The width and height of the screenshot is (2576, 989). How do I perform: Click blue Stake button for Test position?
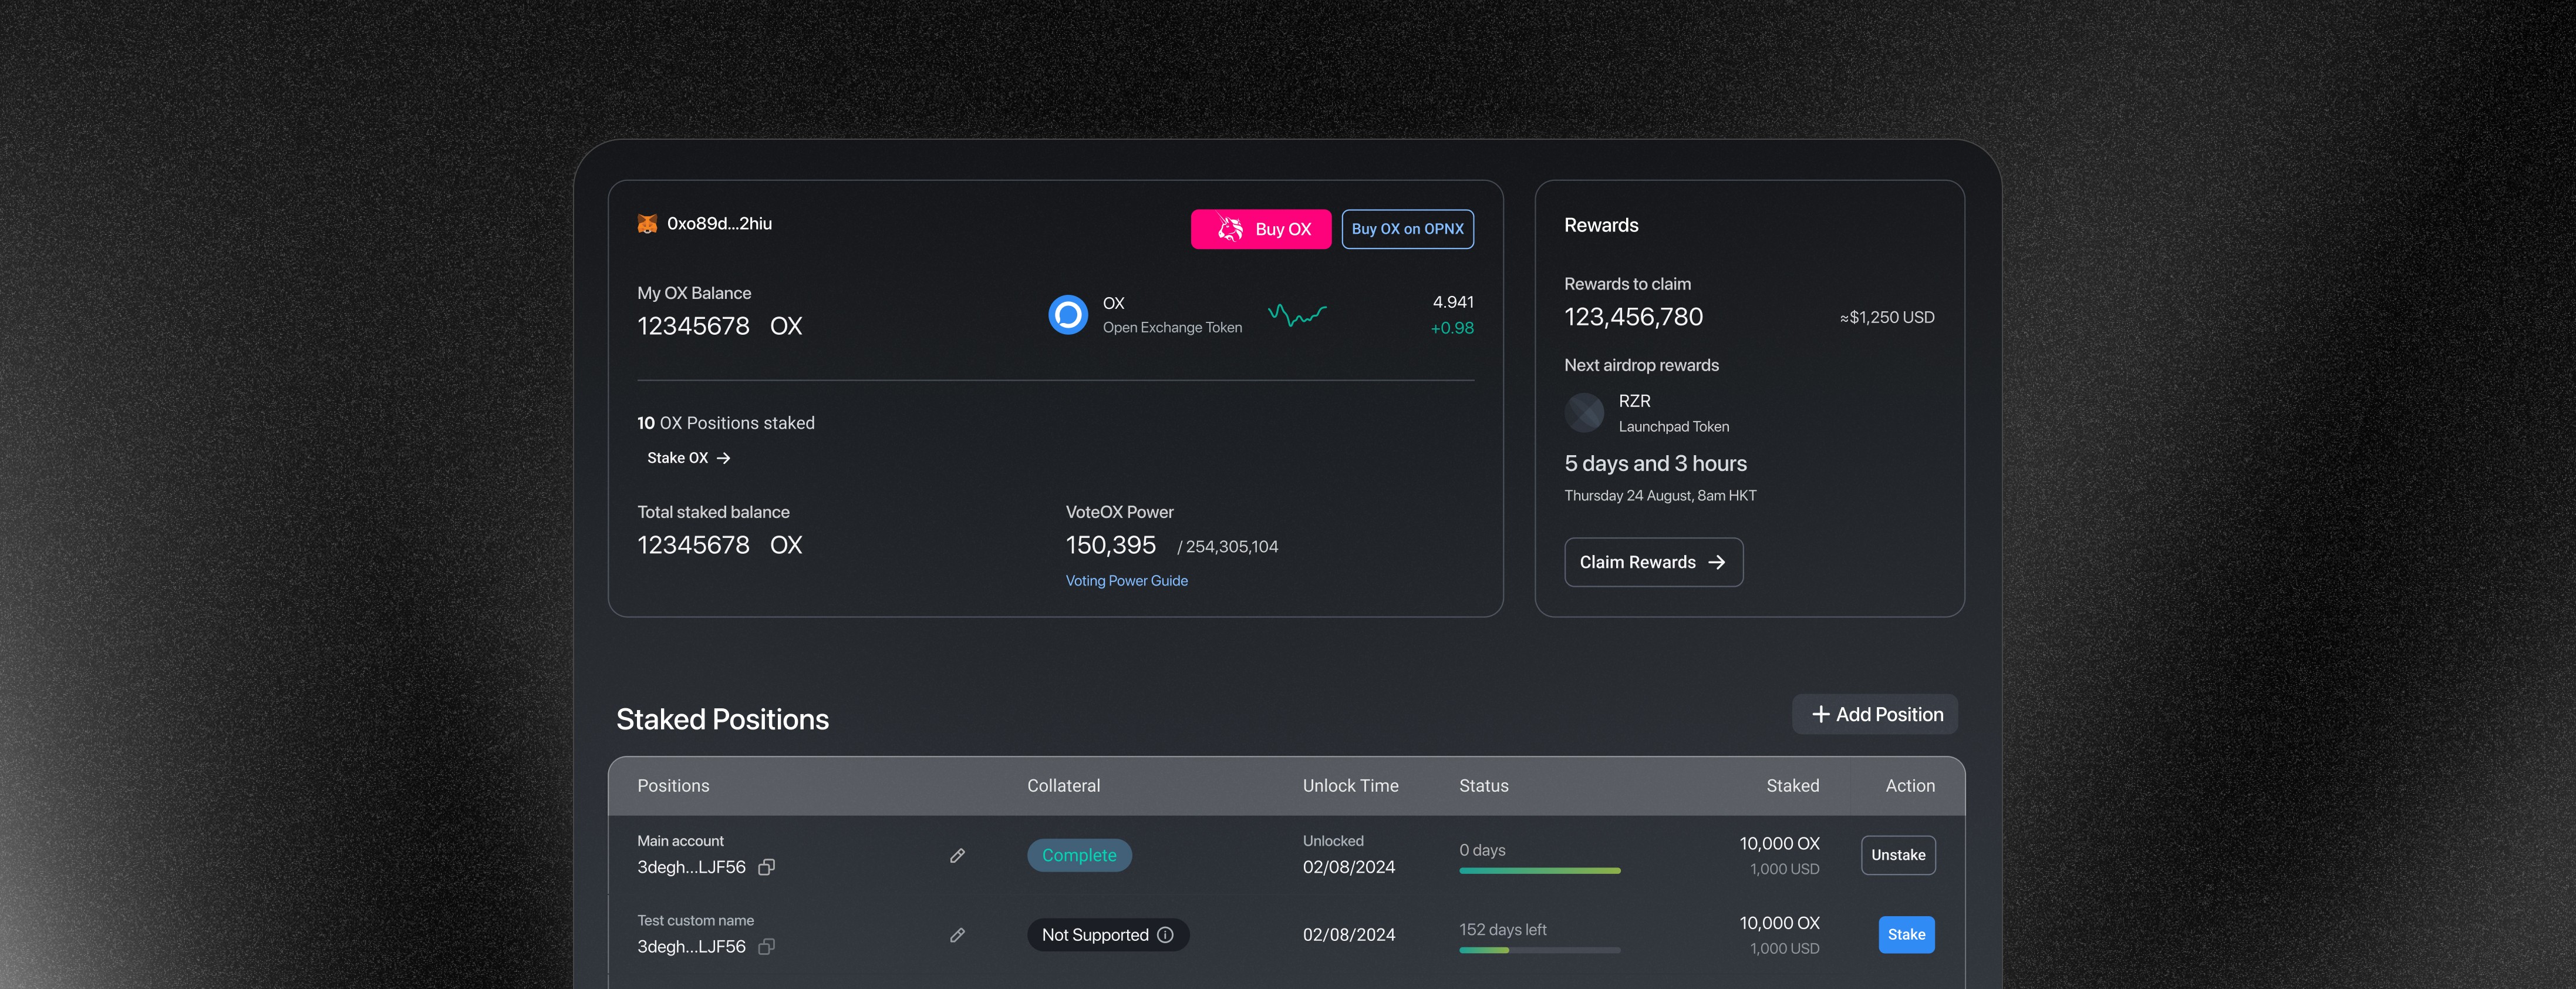coord(1905,935)
